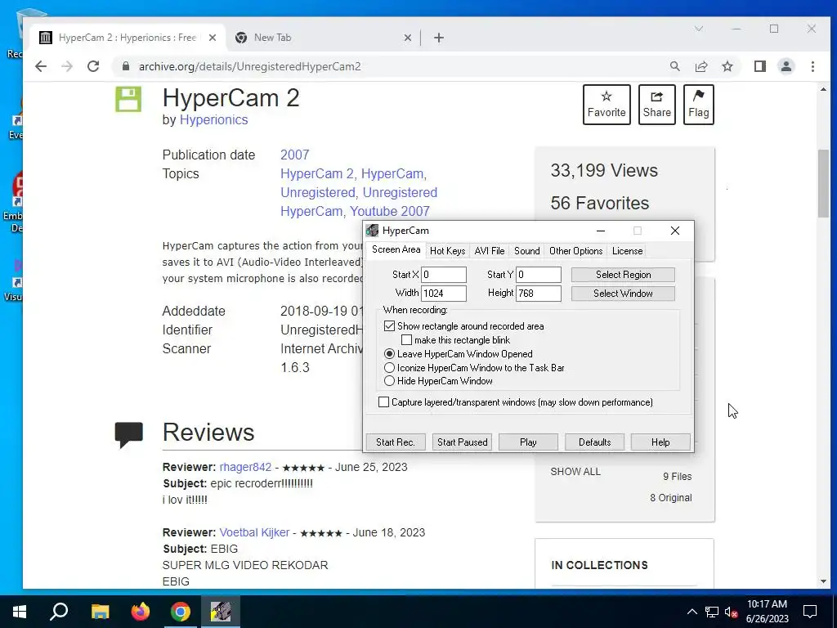837x628 pixels.
Task: Click the Chrome address bar URL
Action: pos(250,66)
